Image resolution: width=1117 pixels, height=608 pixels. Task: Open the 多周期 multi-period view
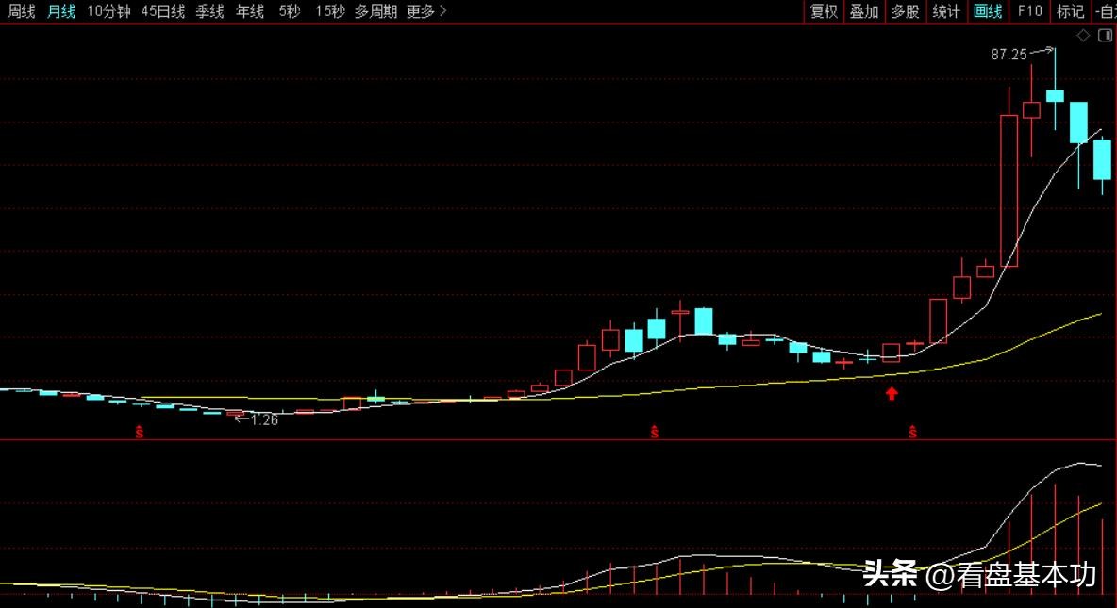click(x=375, y=11)
